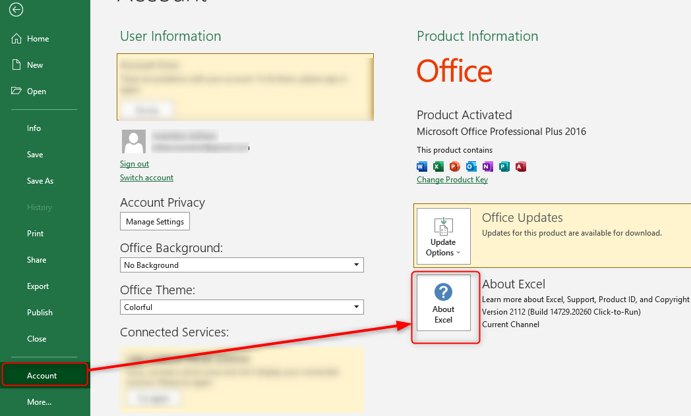Click the Change Product Key link
The image size is (691, 416).
(452, 180)
